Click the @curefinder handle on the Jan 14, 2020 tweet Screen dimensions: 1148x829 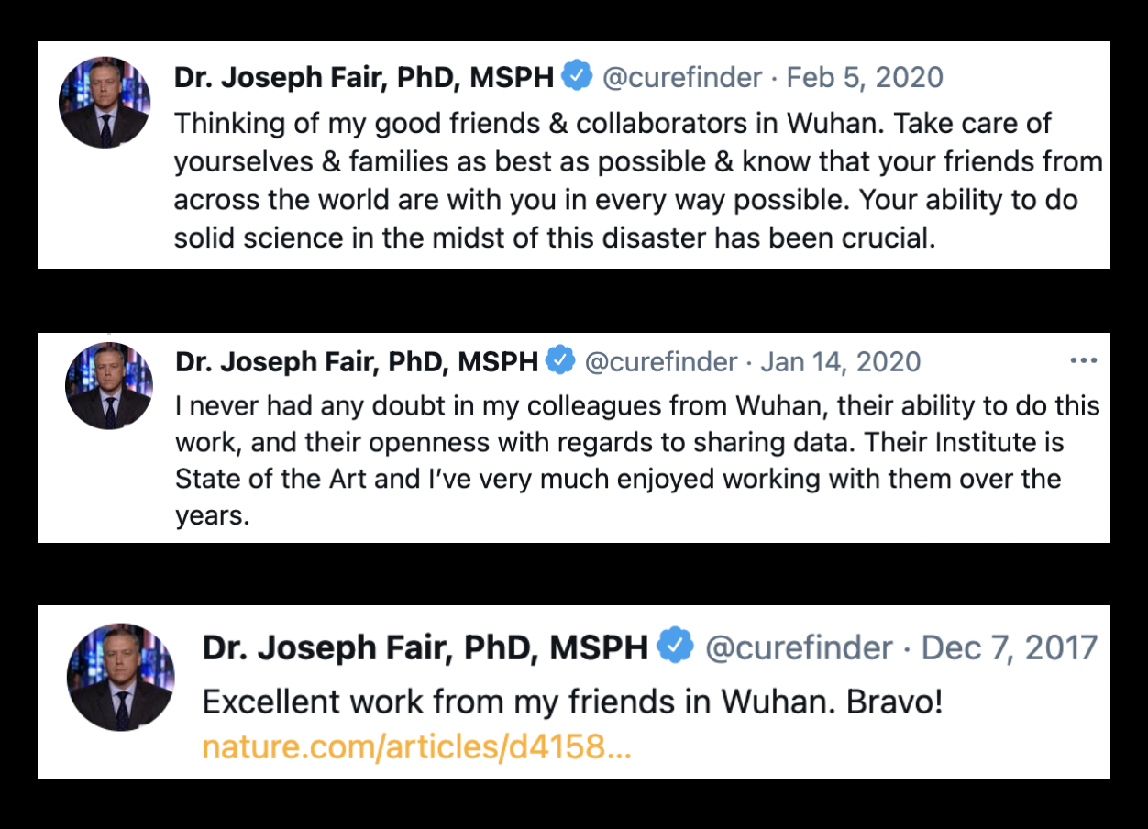pyautogui.click(x=661, y=362)
